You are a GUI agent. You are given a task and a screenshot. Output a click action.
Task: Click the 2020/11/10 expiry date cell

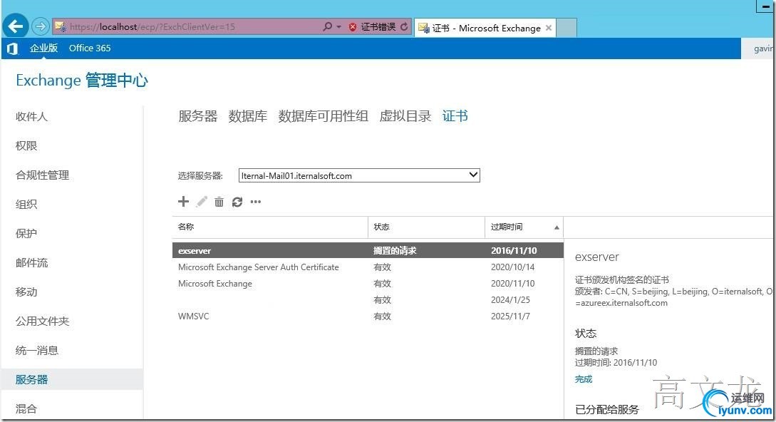click(x=513, y=283)
